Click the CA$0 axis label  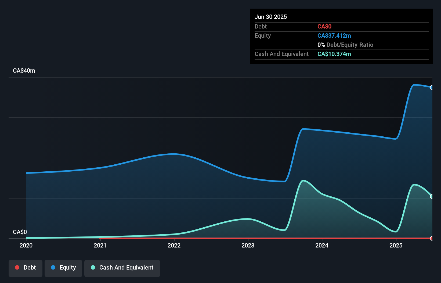pos(20,232)
